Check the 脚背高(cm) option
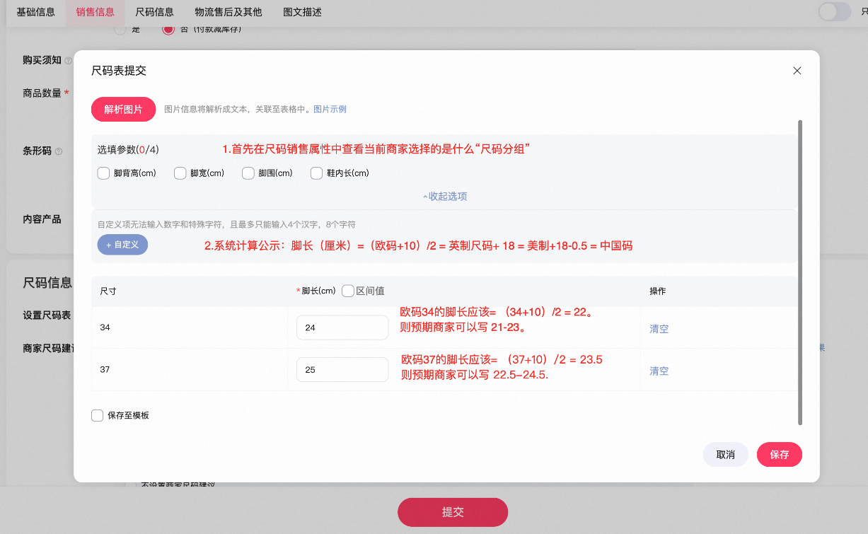Screen dimensions: 868x534 (x=103, y=173)
